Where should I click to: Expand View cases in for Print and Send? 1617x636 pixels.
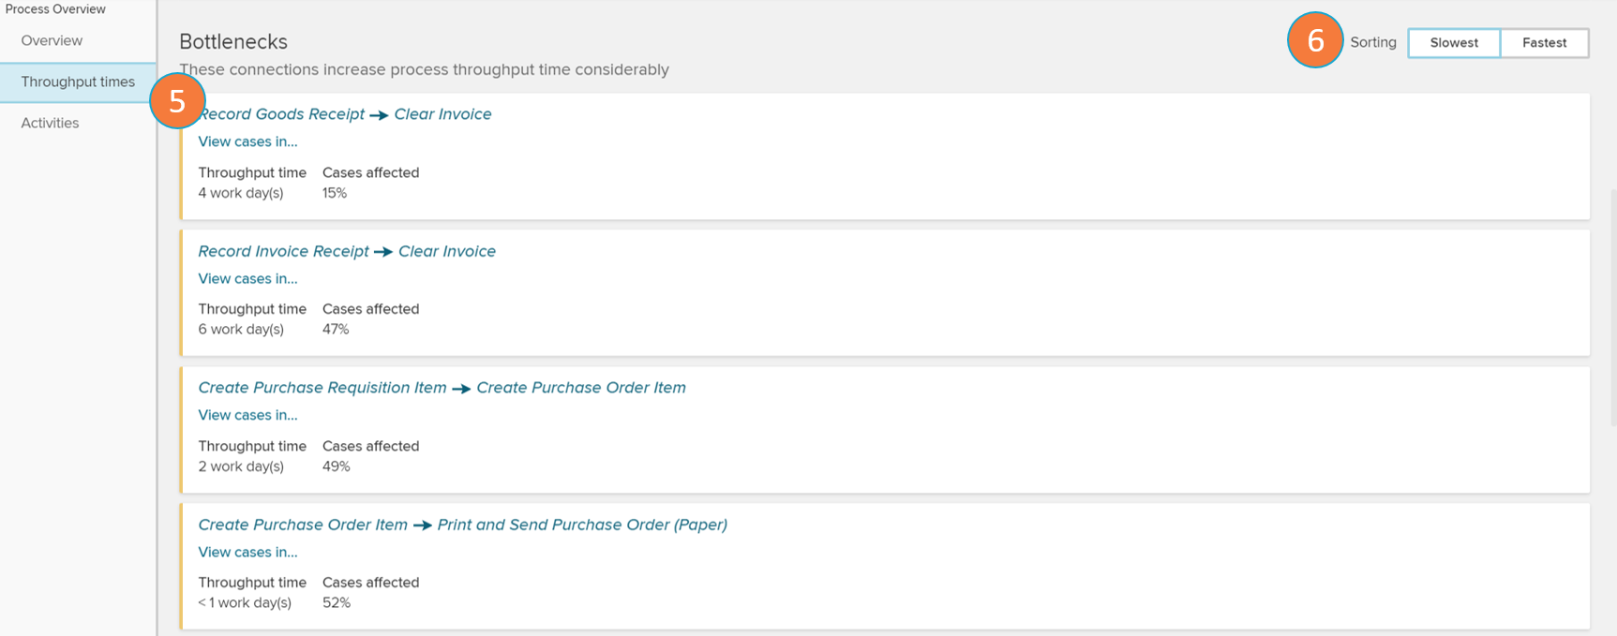(x=247, y=552)
